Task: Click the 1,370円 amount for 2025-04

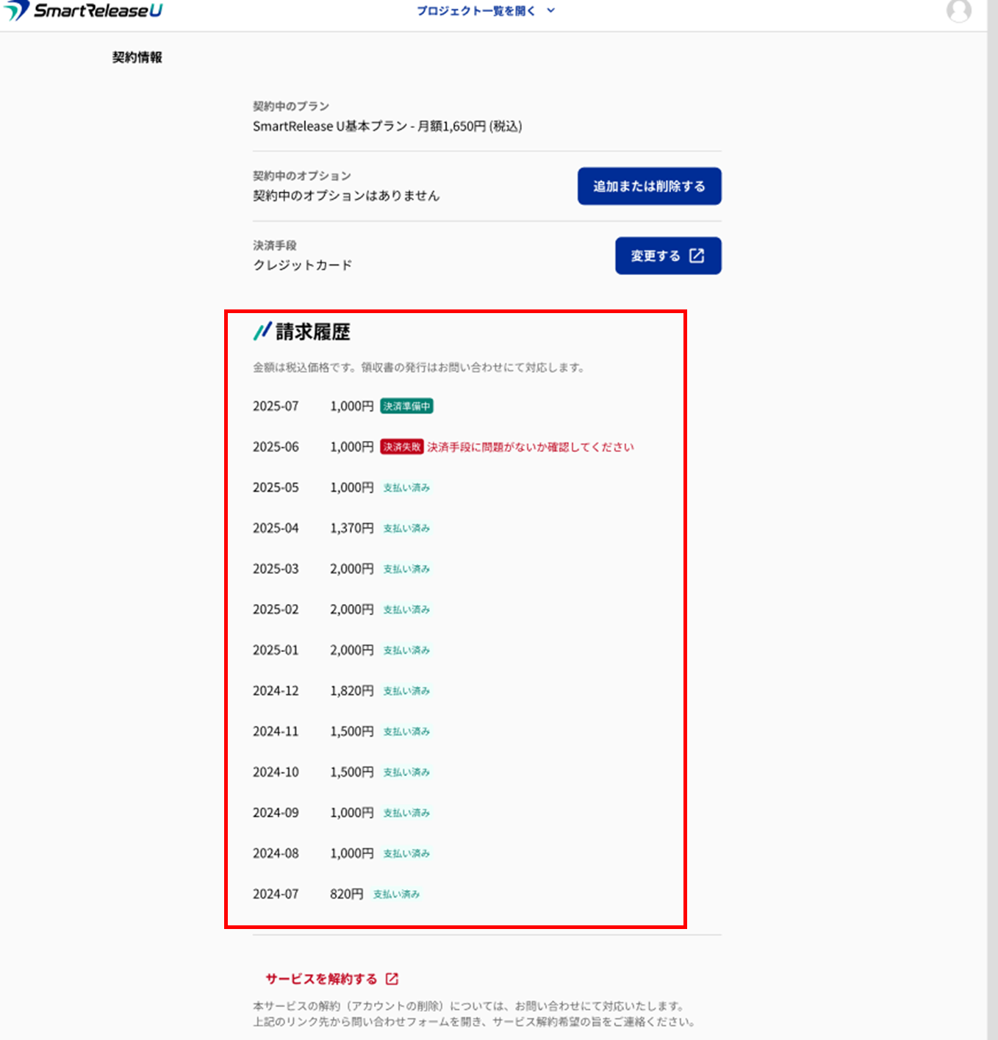Action: (351, 528)
